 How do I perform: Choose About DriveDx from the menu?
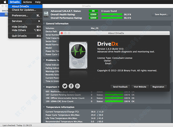(x=25, y=6)
